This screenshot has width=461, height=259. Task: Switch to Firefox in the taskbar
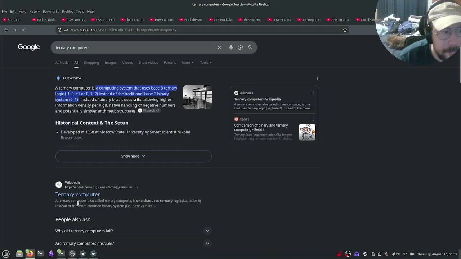(x=30, y=254)
